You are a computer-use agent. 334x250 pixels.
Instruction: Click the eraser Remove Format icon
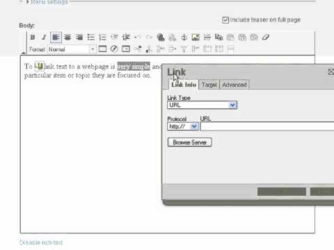(266, 37)
